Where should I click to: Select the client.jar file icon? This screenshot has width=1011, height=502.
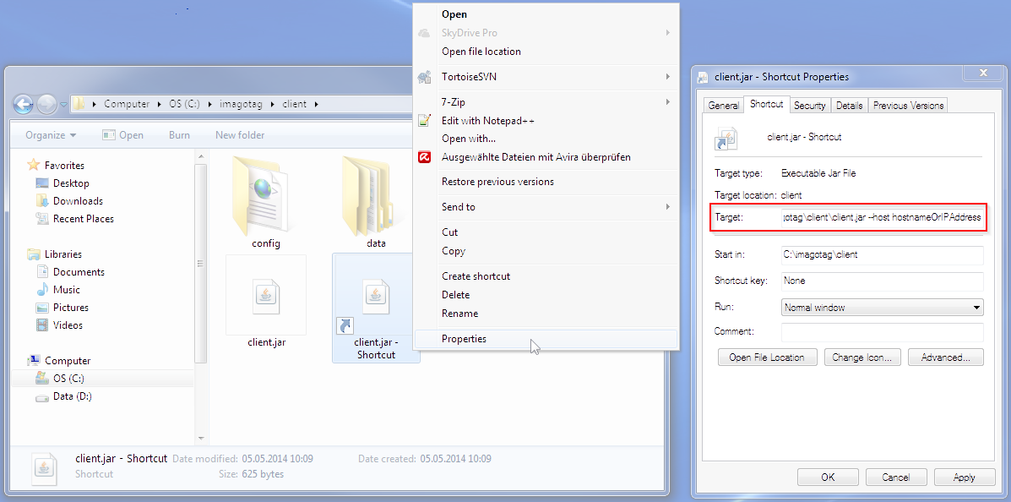click(x=266, y=296)
